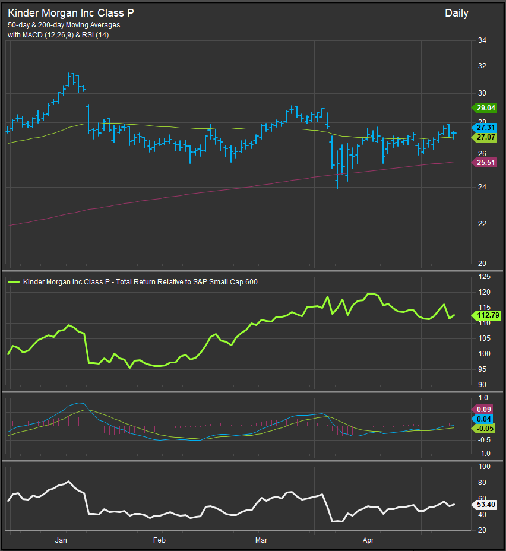The image size is (506, 551).
Task: Click the 32 price axis label
Action: pos(482,66)
